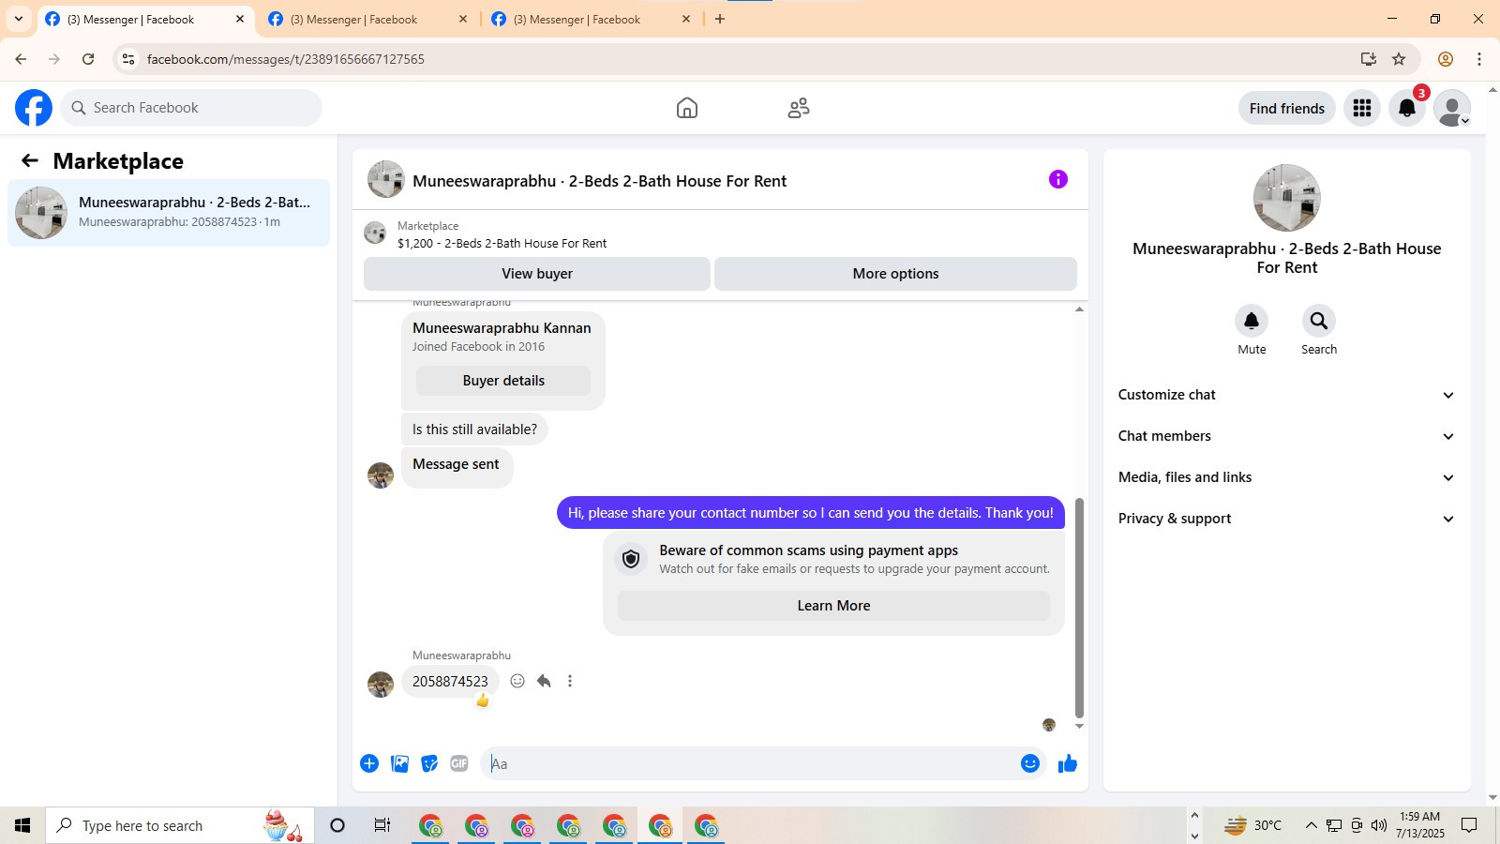The height and width of the screenshot is (844, 1500).
Task: Open the taskbar clock 1:59 AM
Action: [x=1419, y=825]
